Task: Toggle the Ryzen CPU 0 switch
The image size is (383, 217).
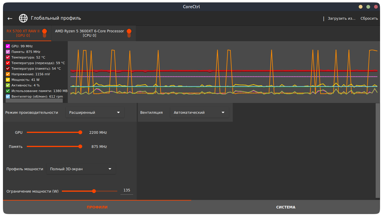Action: click(129, 33)
